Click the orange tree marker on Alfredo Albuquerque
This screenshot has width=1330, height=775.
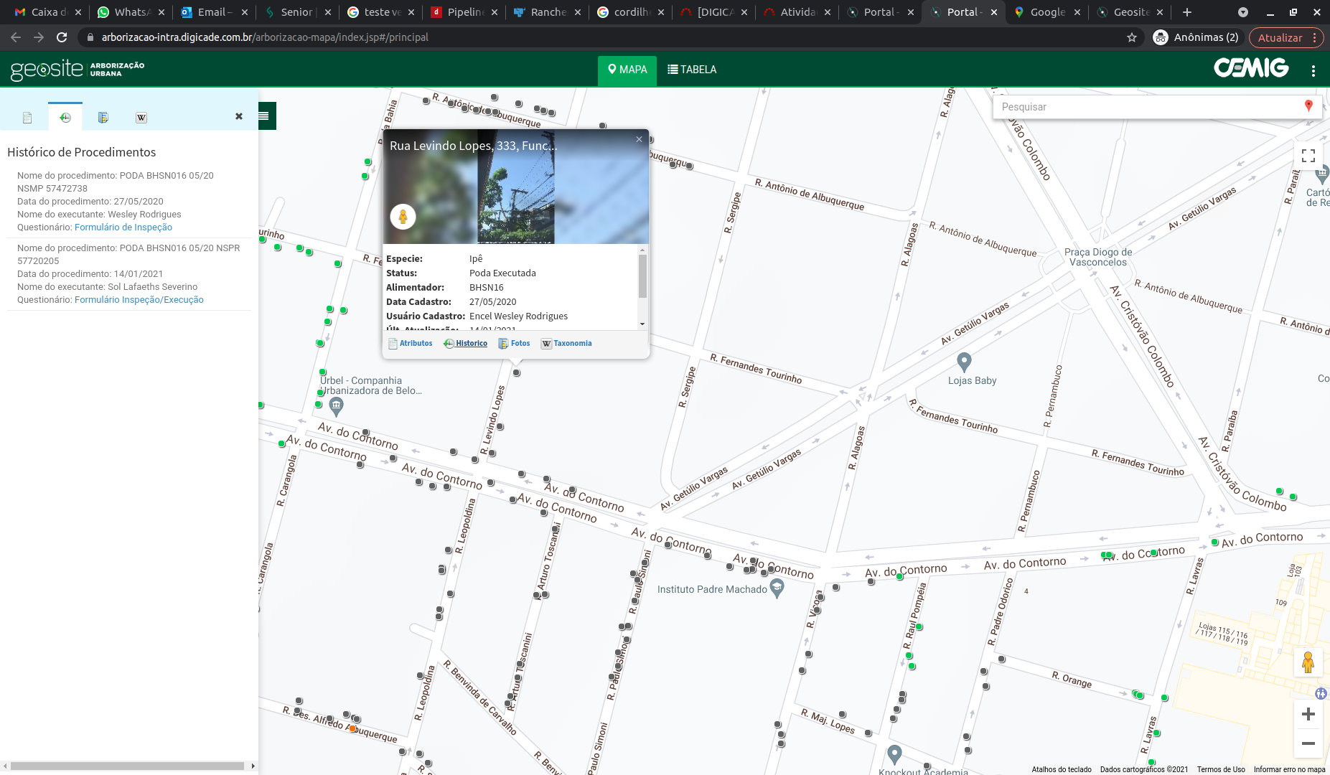click(352, 728)
